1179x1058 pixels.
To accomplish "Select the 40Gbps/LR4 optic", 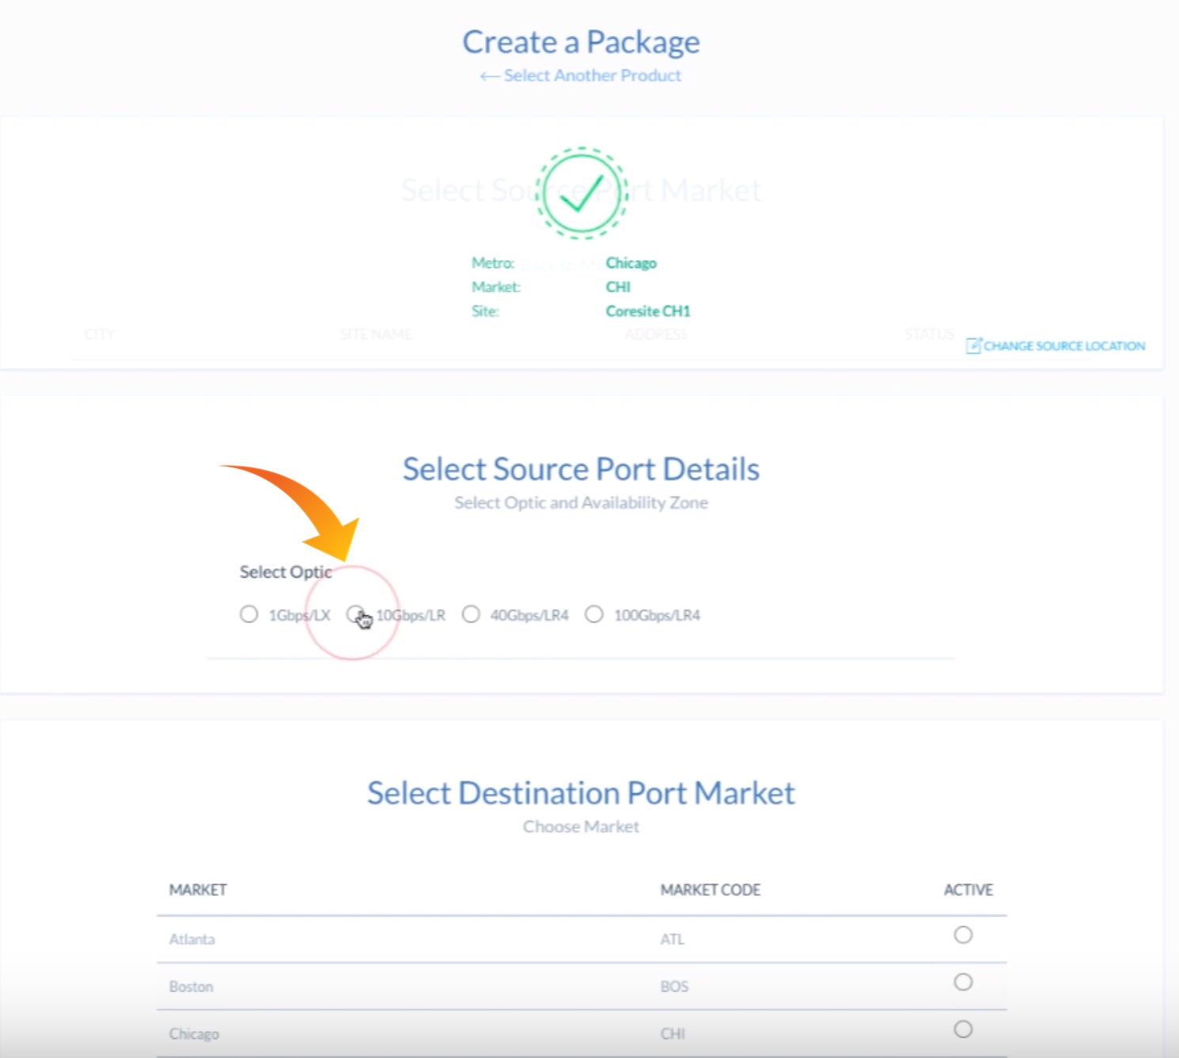I will click(x=472, y=614).
